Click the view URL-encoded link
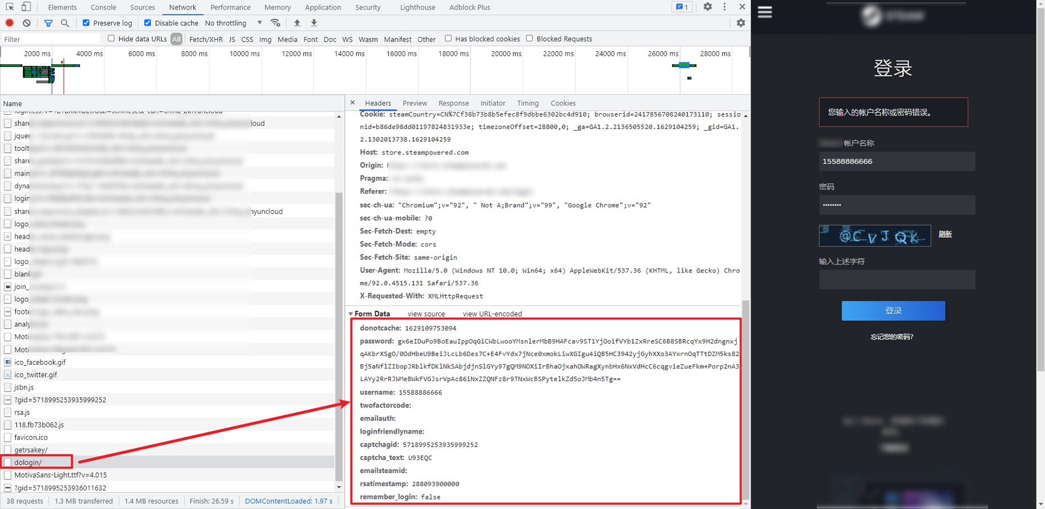Image resolution: width=1045 pixels, height=509 pixels. tap(492, 314)
